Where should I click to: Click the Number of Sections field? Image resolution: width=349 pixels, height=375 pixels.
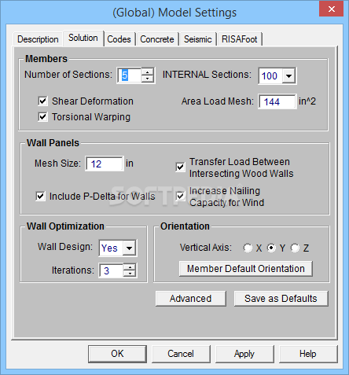[129, 75]
